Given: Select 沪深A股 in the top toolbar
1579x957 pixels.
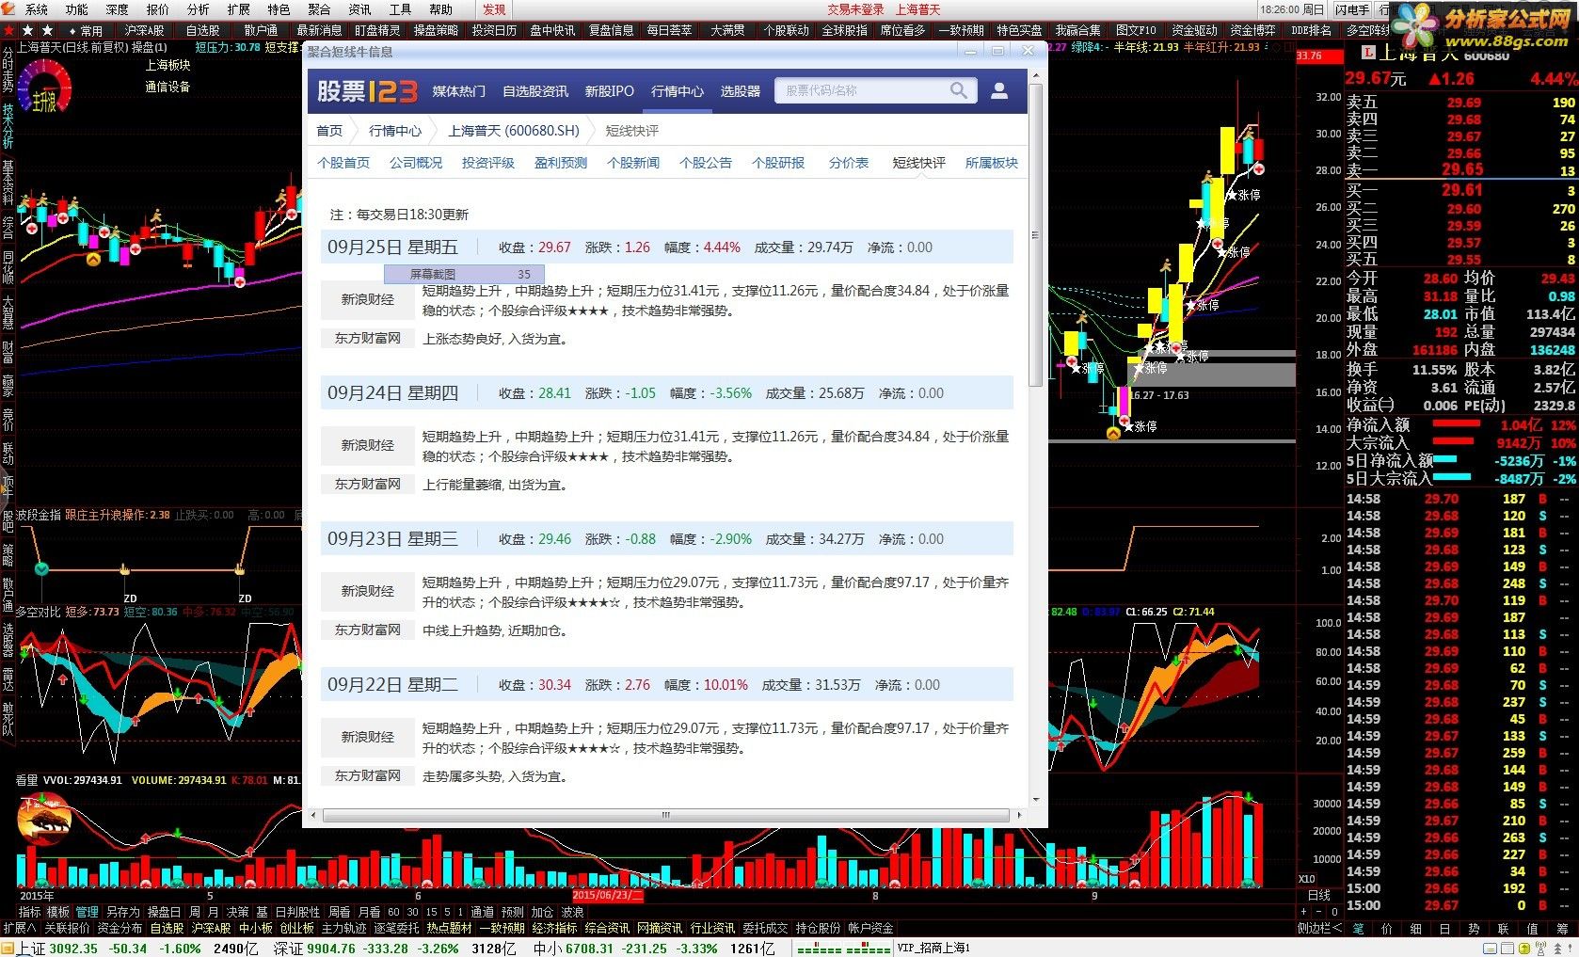Looking at the screenshot, I should [x=144, y=30].
